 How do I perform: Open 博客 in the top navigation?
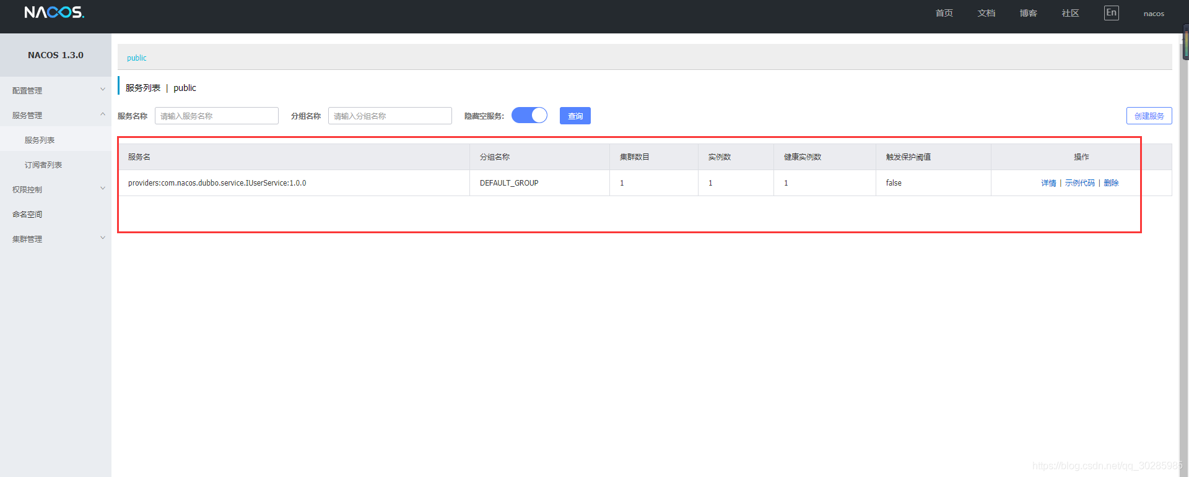(1029, 13)
